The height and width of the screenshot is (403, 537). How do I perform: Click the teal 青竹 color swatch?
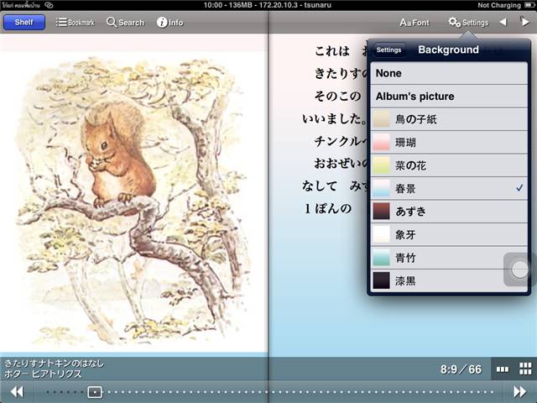click(381, 258)
